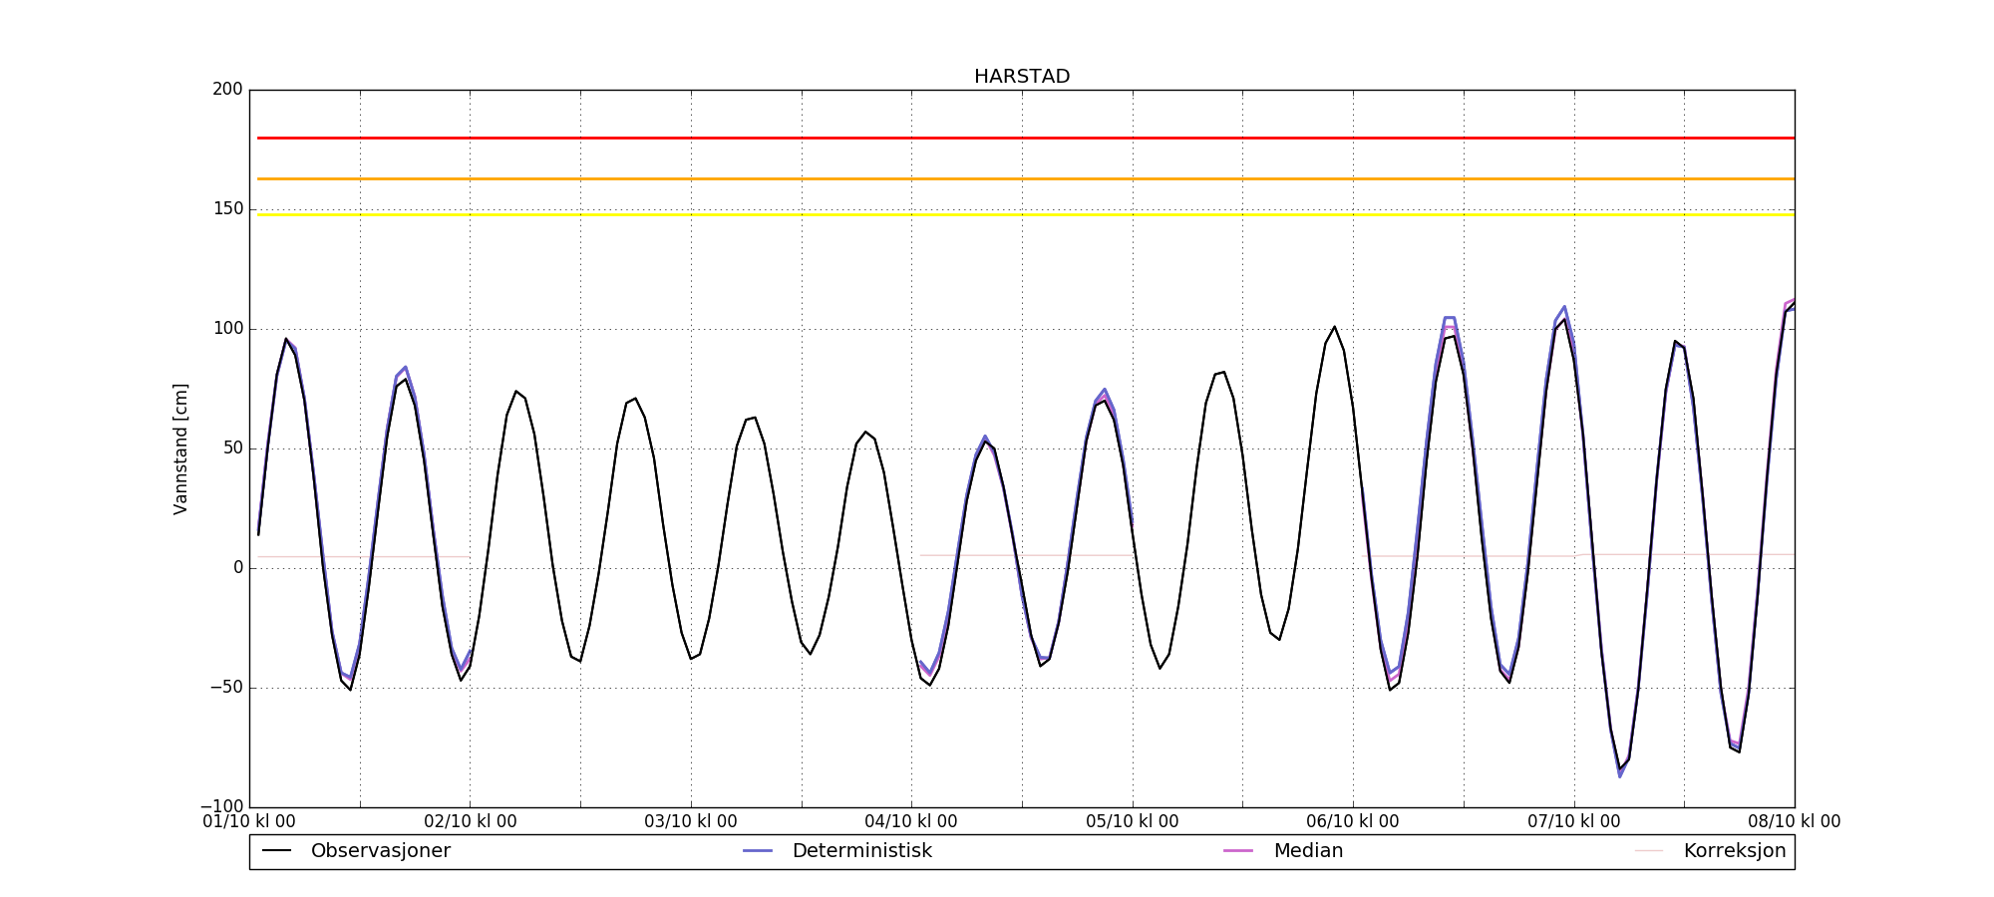This screenshot has width=1994, height=897.
Task: Click the blue Deterministisk legend line swatch
Action: (758, 851)
